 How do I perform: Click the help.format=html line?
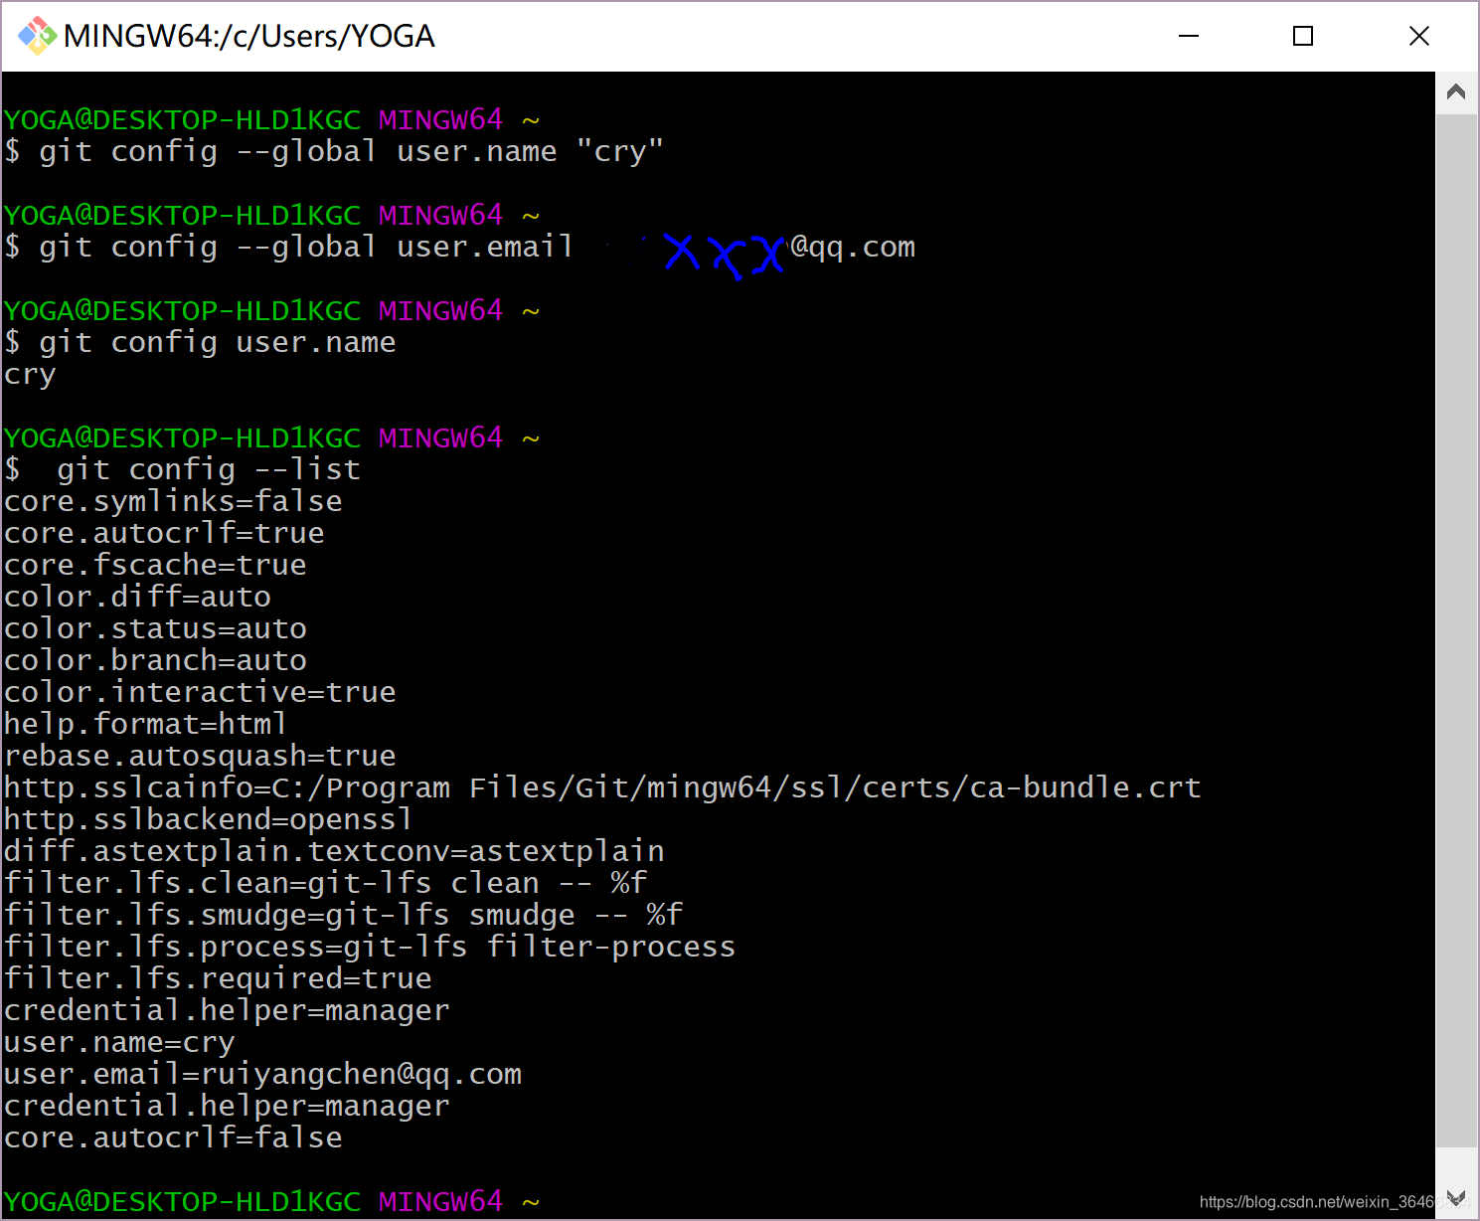click(x=146, y=725)
